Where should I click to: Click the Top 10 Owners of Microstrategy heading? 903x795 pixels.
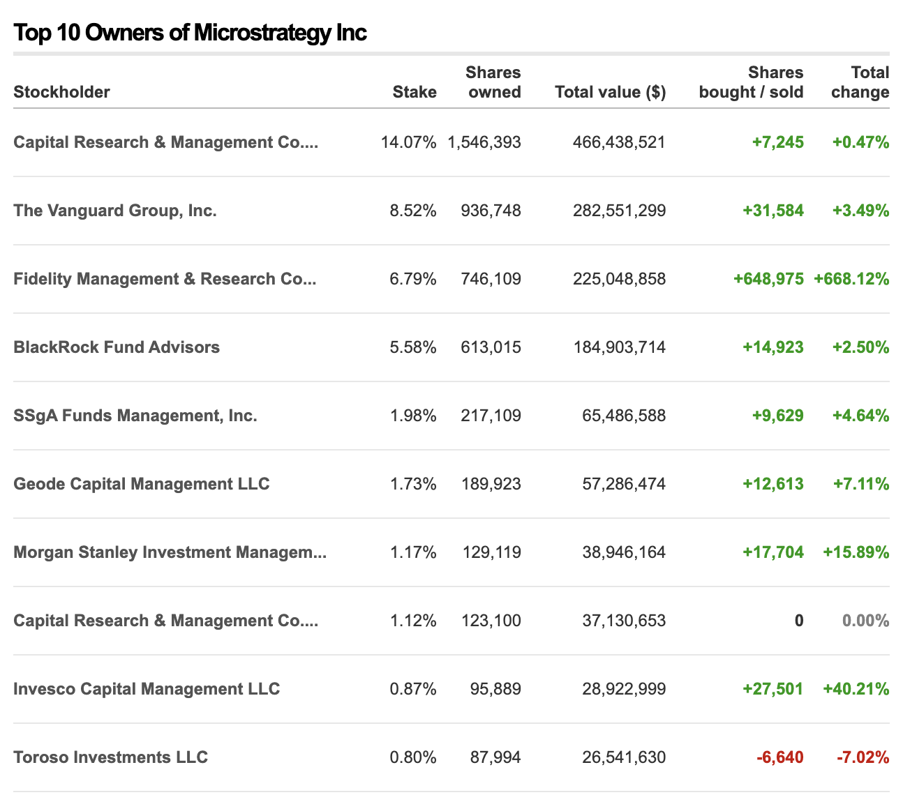coord(190,32)
